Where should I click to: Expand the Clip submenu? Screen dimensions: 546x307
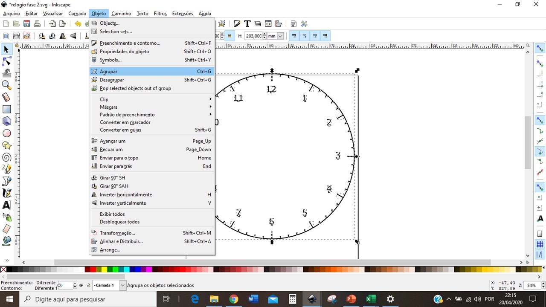click(152, 99)
